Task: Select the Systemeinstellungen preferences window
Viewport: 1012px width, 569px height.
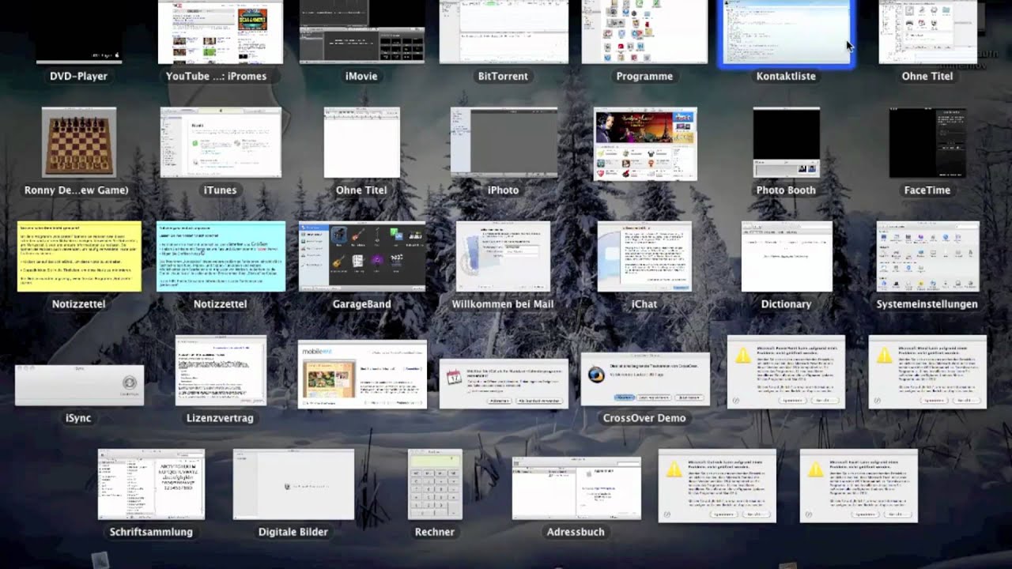Action: (927, 256)
